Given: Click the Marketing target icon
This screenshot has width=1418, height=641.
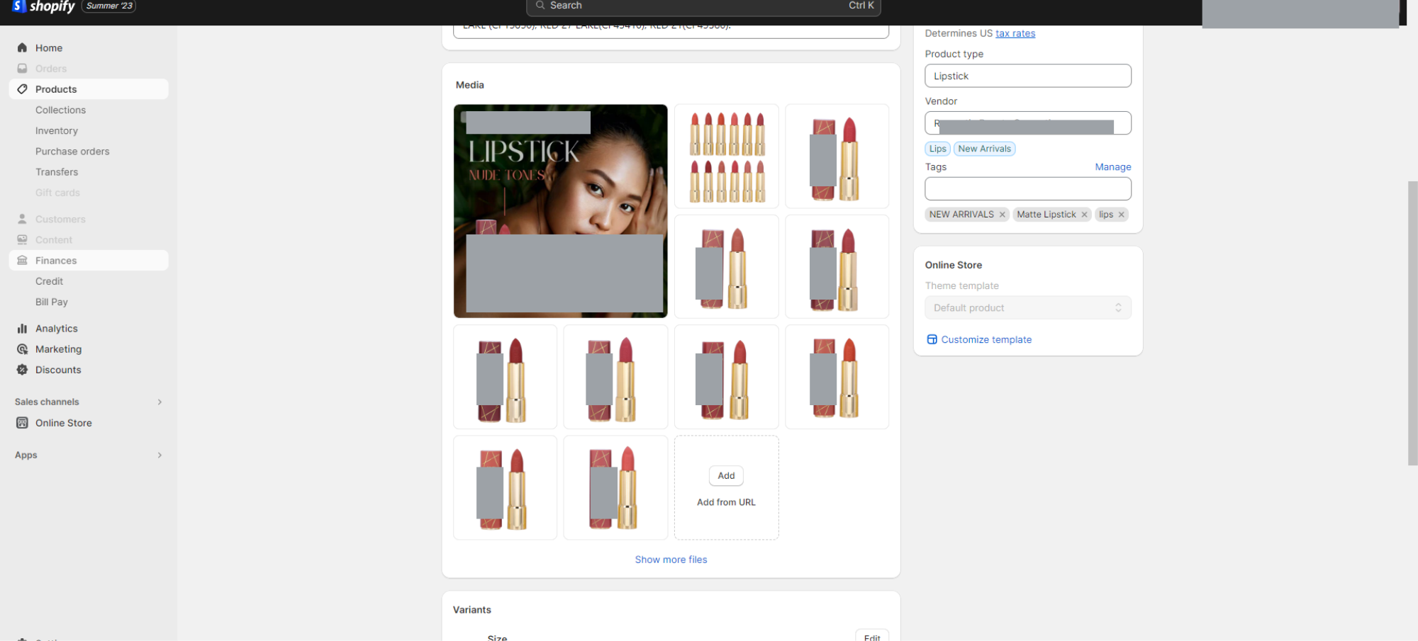Looking at the screenshot, I should 22,349.
